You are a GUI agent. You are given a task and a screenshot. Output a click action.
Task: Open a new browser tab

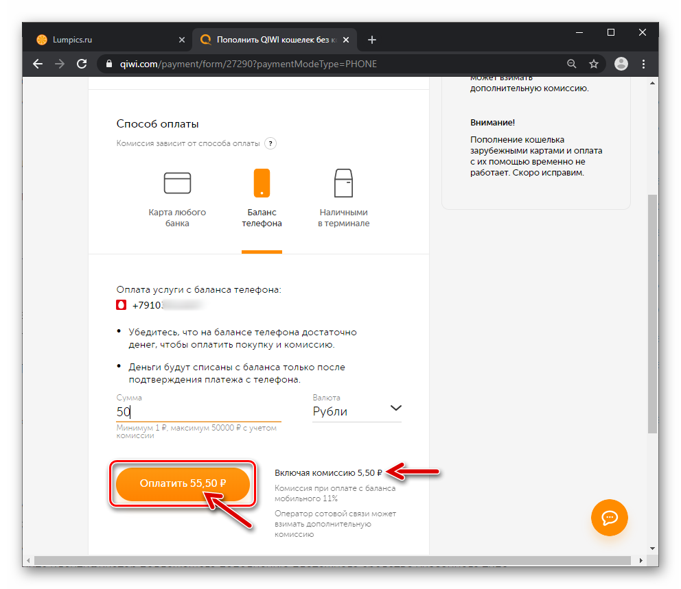click(x=372, y=40)
